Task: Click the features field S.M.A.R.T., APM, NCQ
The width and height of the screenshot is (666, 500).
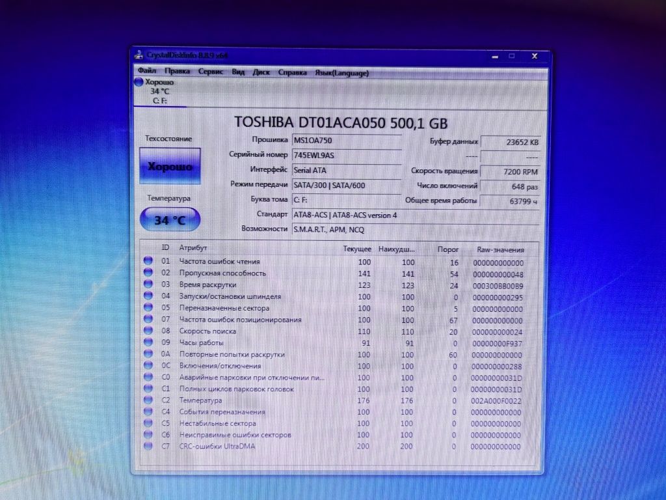Action: click(416, 230)
